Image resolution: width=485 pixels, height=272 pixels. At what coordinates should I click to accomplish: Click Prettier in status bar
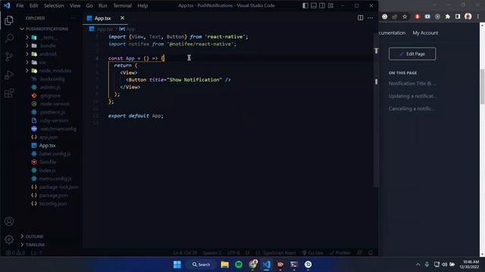[340, 253]
